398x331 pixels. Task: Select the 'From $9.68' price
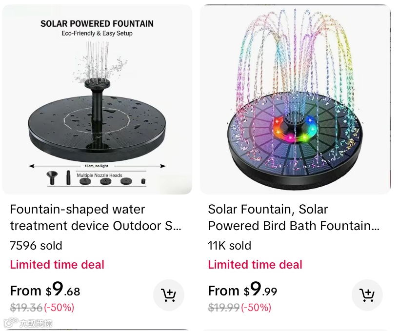[x=45, y=291]
